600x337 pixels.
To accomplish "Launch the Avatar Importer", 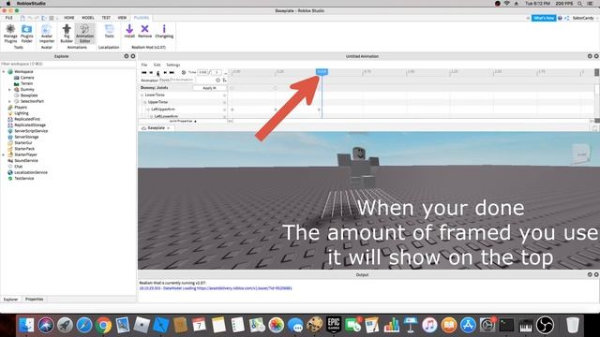I will pos(47,34).
